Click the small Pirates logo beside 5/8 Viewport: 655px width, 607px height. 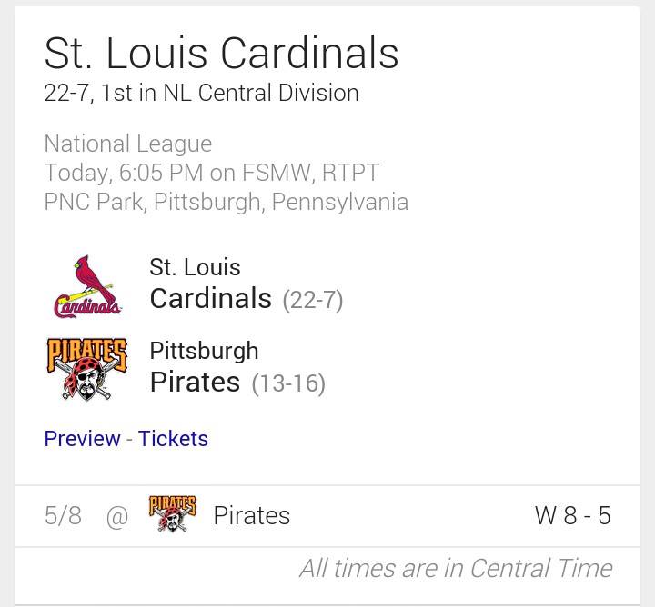point(172,515)
